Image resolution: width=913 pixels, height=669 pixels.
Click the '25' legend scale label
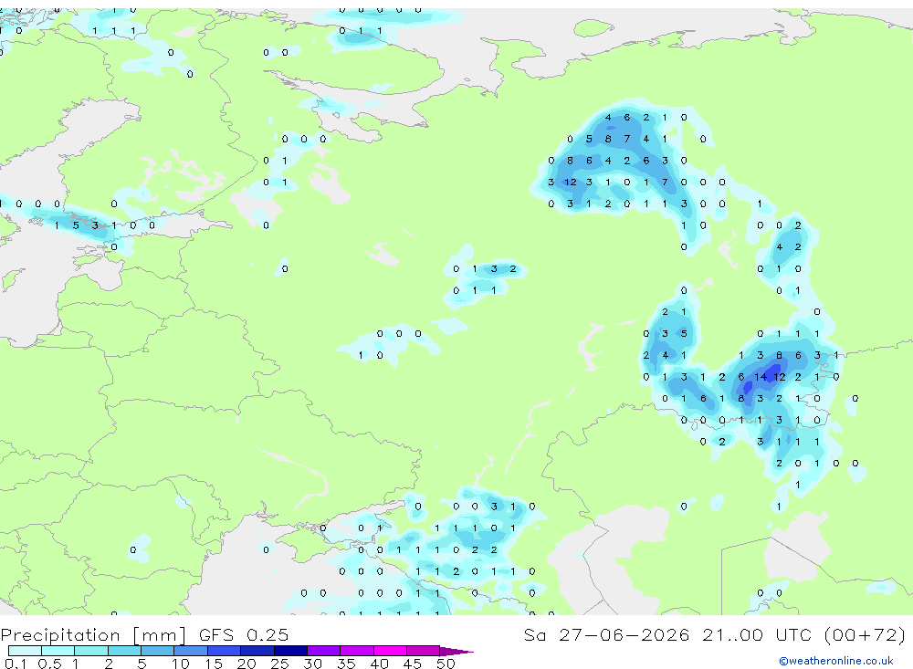click(x=279, y=664)
